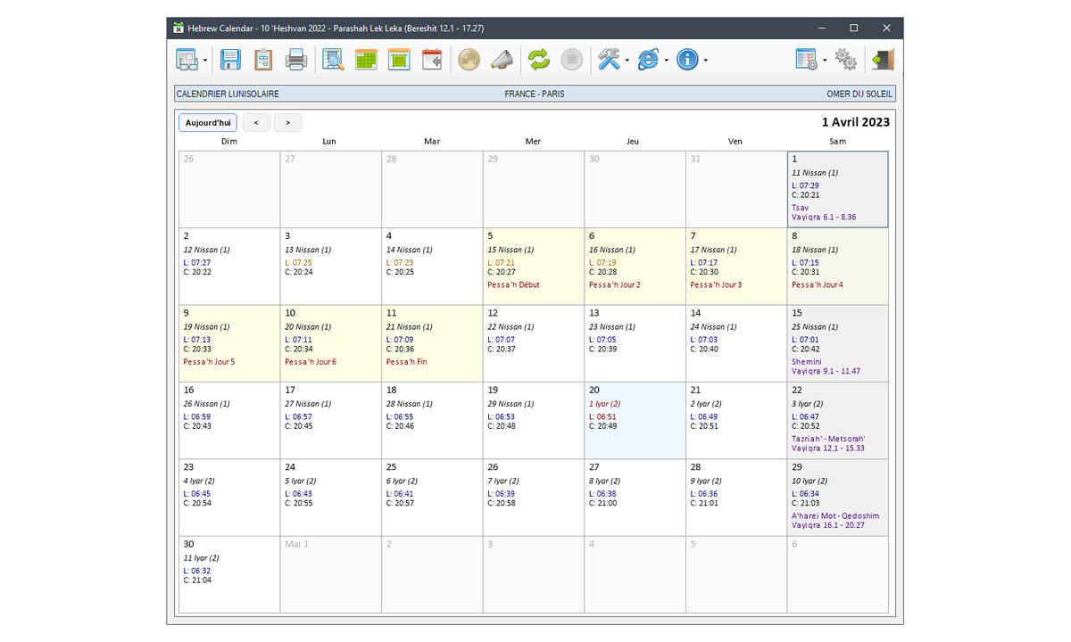This screenshot has height=642, width=1071.
Task: Expand the information dropdown arrow
Action: (706, 61)
